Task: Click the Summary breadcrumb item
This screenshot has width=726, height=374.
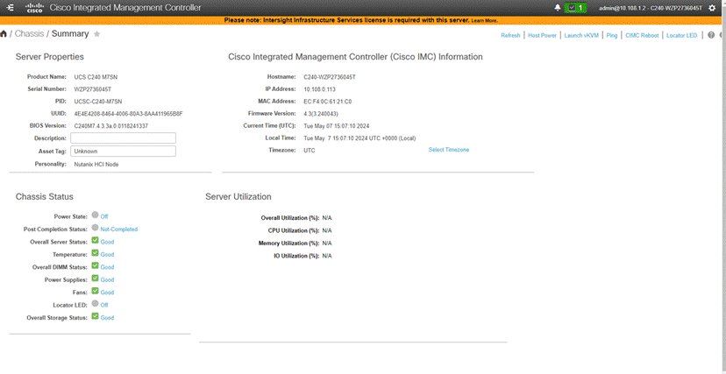Action: point(70,34)
